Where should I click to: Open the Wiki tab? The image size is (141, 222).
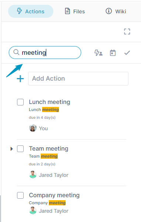pos(116,11)
